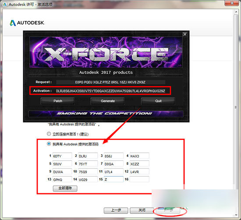Viewport: 241px width, 220px height.
Task: Click the 关闭 close button at the bottom
Action: 142,210
